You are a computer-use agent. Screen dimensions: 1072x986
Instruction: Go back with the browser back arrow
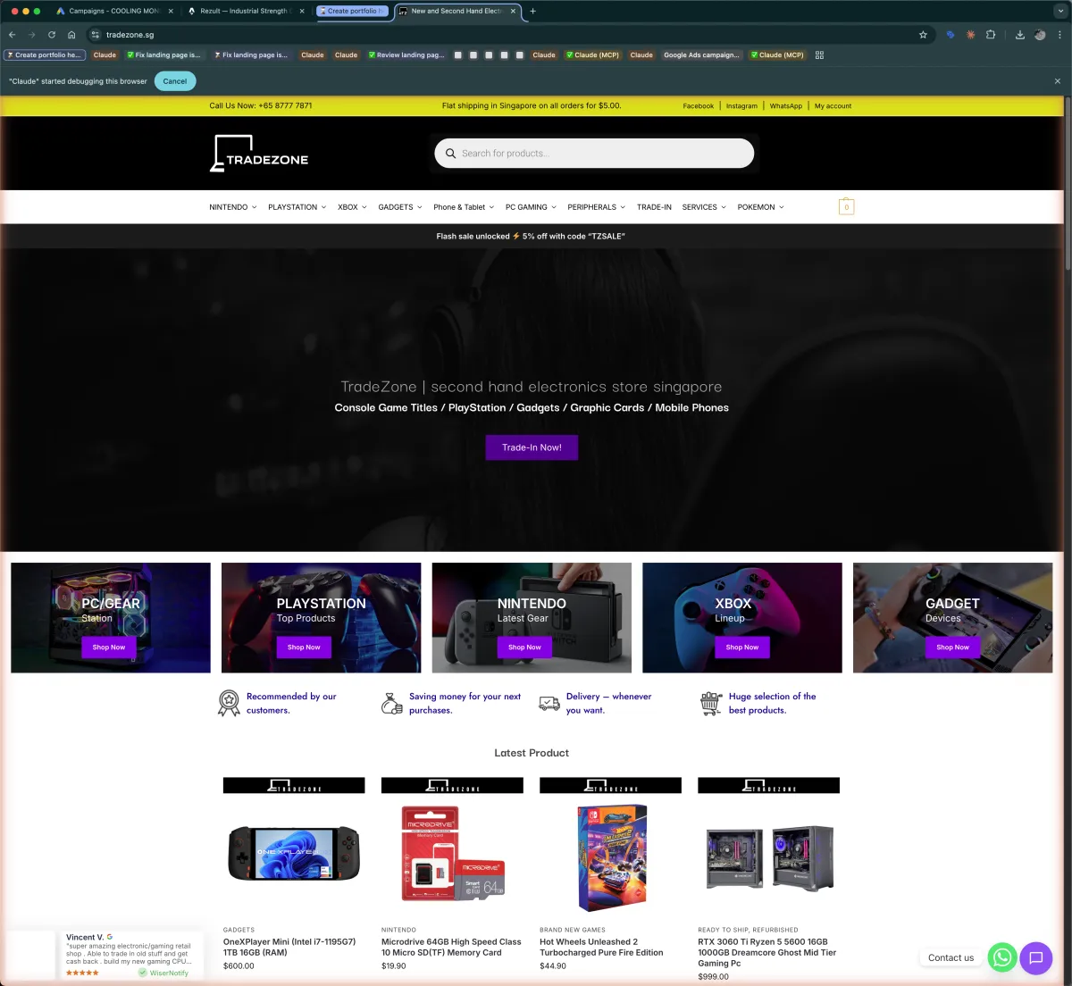13,35
